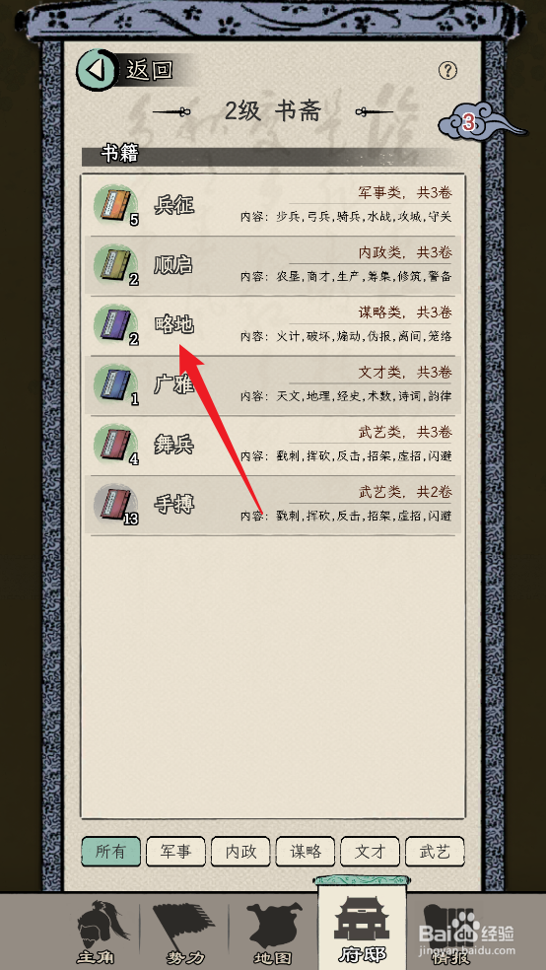Filter books by 武艺 category

pyautogui.click(x=435, y=852)
